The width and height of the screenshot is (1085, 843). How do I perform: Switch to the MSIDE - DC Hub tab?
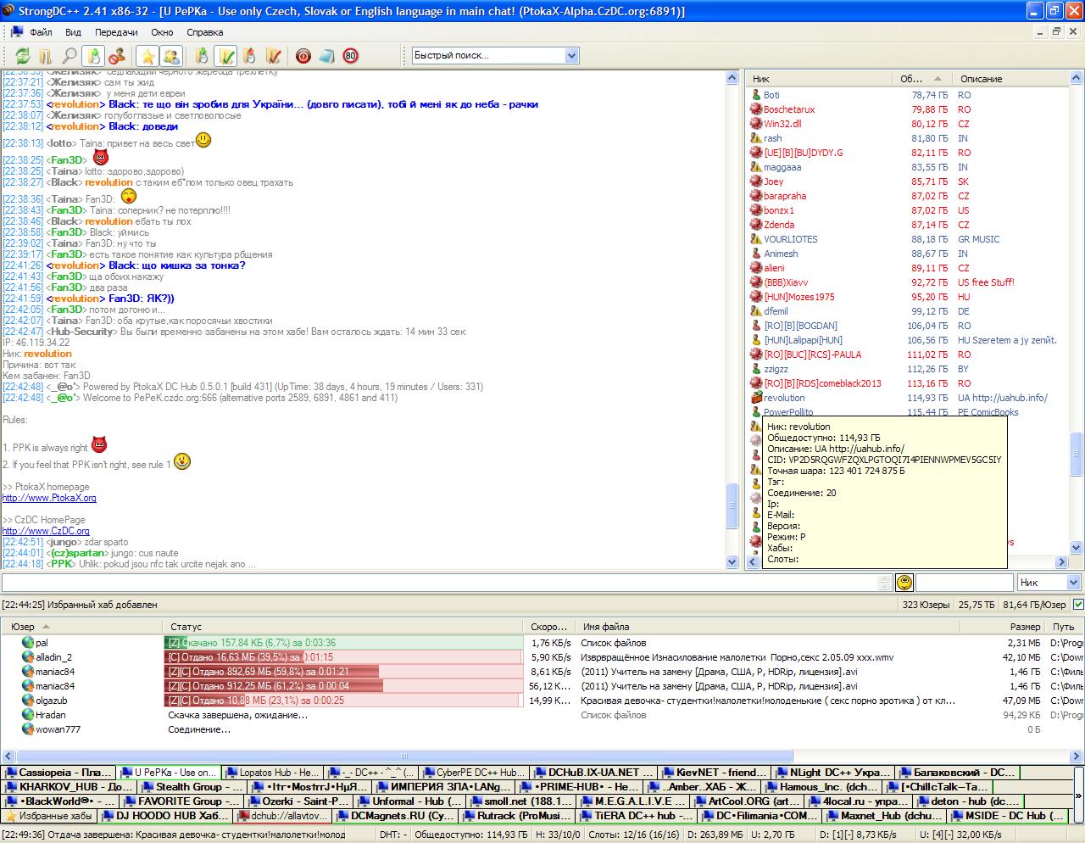click(x=1008, y=816)
